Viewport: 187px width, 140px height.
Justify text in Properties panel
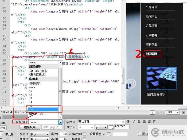pos(154,122)
